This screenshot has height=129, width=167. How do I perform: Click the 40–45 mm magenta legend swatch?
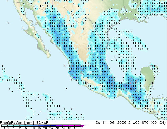[71, 126]
